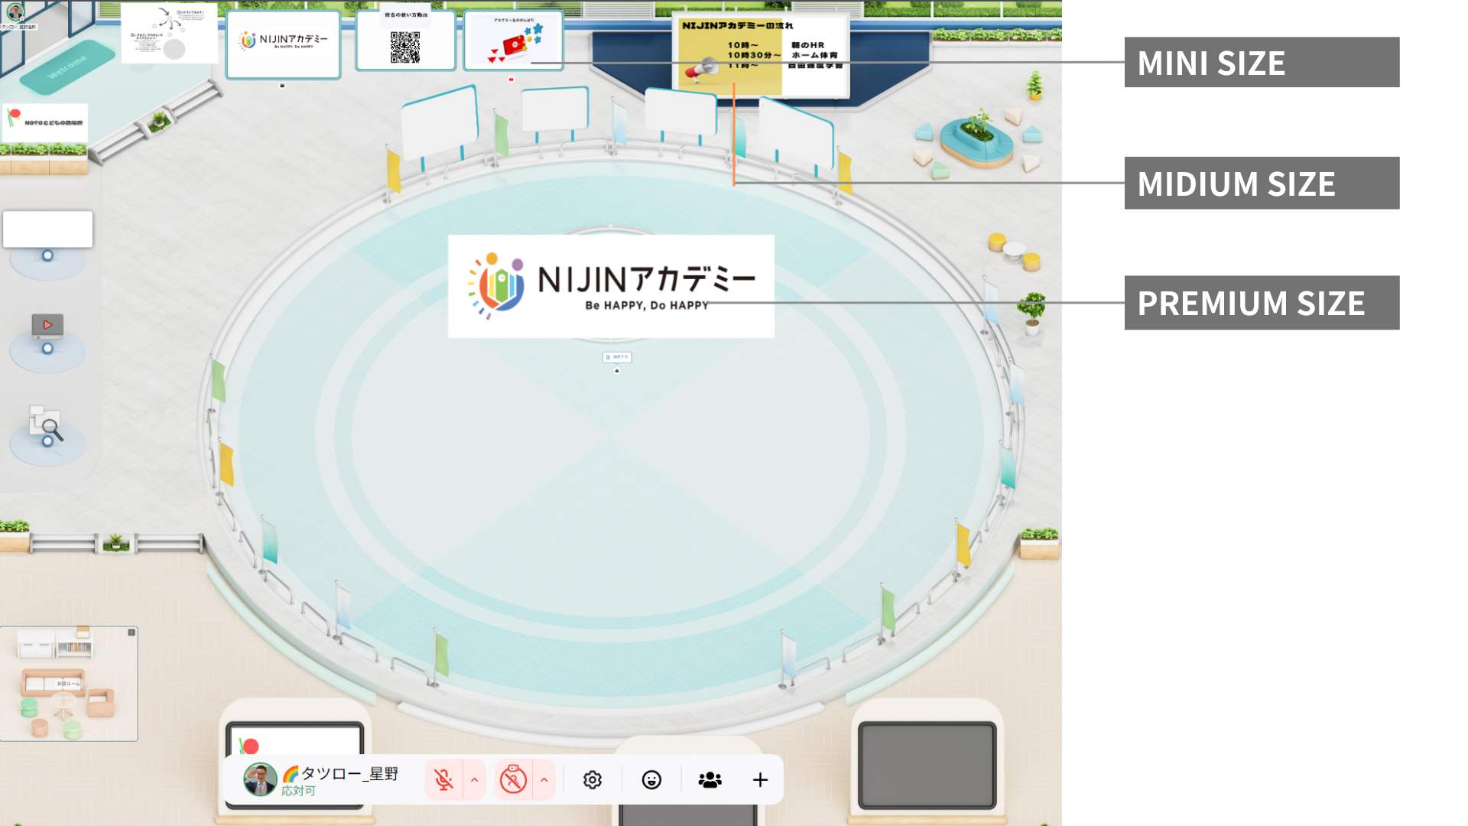Expand the camera options chevron
This screenshot has width=1468, height=826.
click(x=544, y=780)
